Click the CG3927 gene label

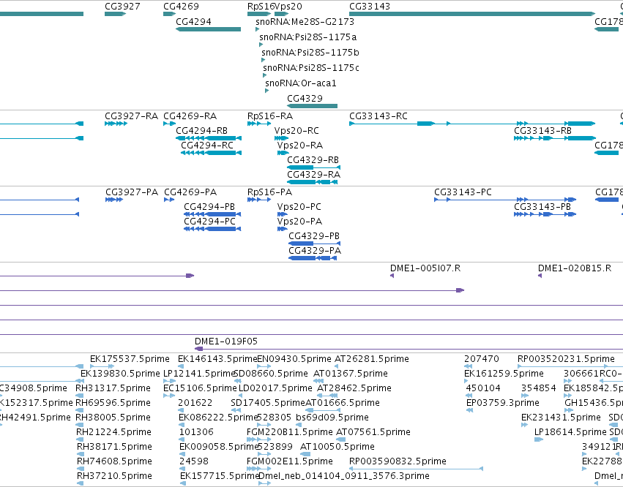coord(122,7)
